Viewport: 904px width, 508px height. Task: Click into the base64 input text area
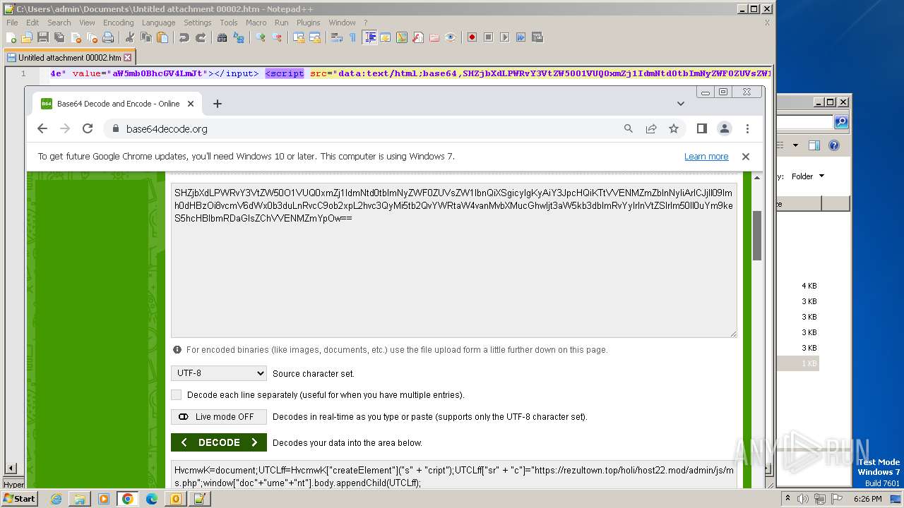(x=454, y=260)
